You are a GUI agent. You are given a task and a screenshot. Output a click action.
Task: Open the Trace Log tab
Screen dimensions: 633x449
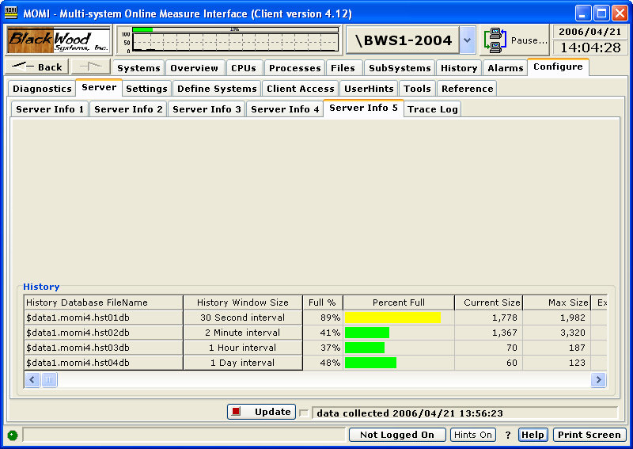pyautogui.click(x=432, y=109)
